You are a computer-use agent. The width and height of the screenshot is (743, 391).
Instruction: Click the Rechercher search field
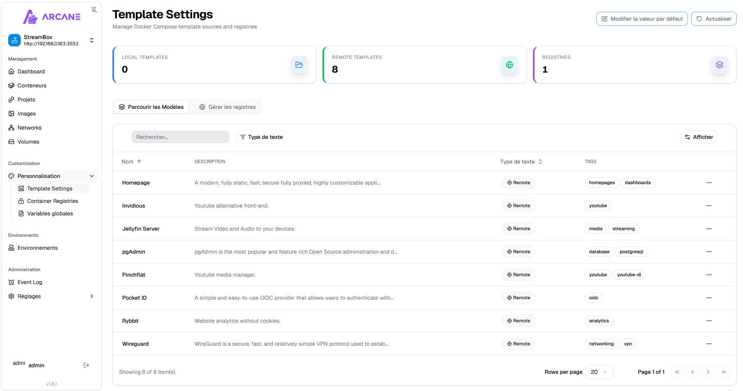(x=180, y=137)
